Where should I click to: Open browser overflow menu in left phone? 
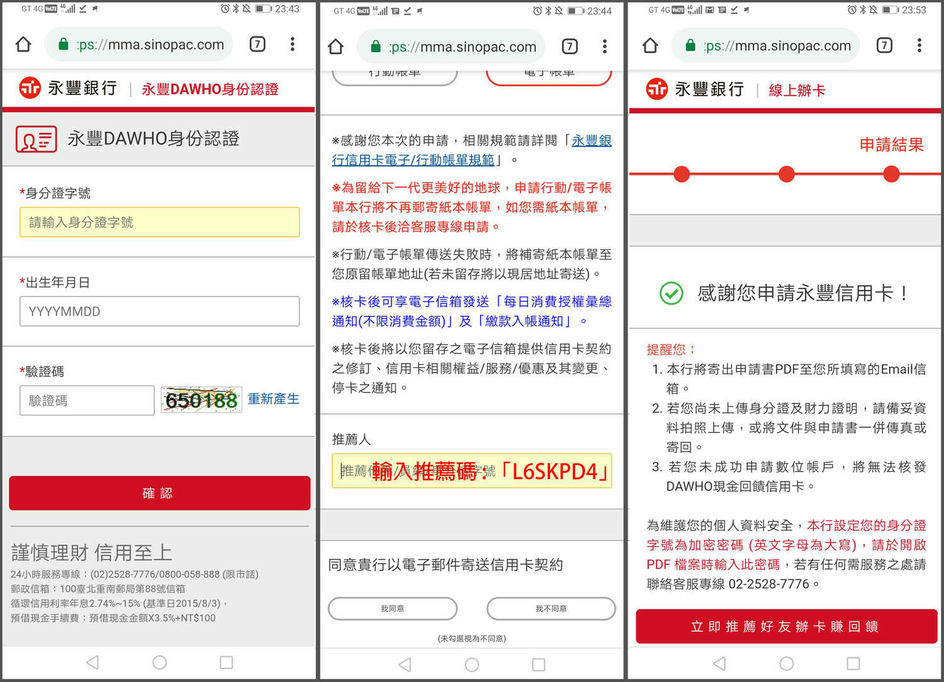click(292, 44)
